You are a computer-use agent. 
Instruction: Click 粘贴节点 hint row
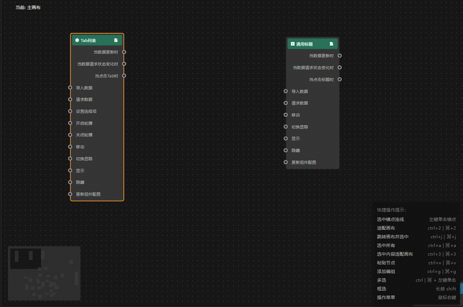tap(416, 263)
